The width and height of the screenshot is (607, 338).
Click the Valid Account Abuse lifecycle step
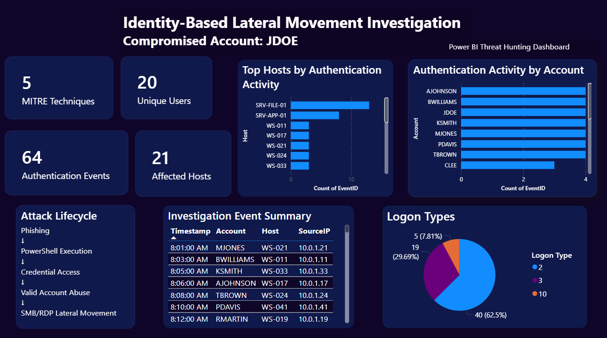click(55, 293)
